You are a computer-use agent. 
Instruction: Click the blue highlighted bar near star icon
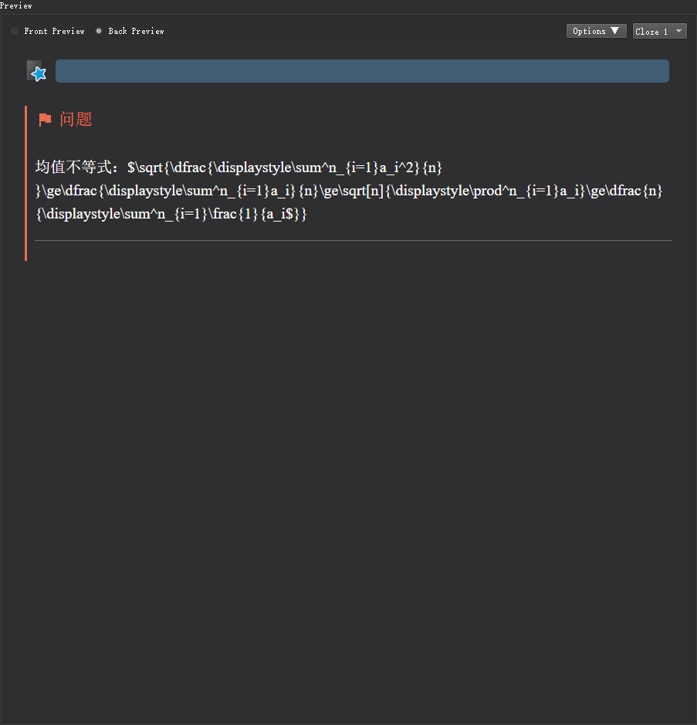pyautogui.click(x=362, y=71)
